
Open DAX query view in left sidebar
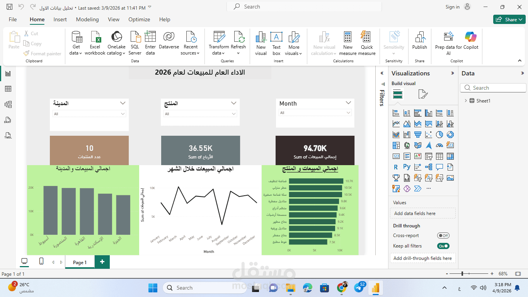(8, 120)
